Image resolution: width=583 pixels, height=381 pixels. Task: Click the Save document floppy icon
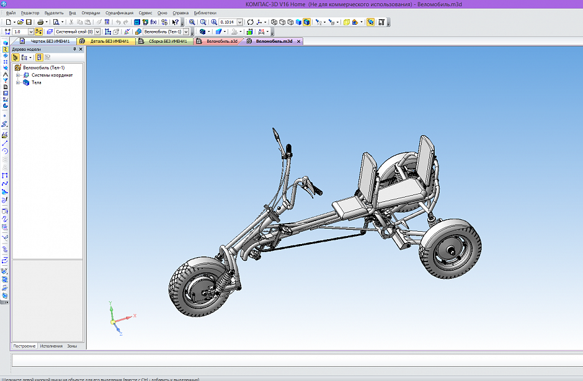tap(29, 22)
